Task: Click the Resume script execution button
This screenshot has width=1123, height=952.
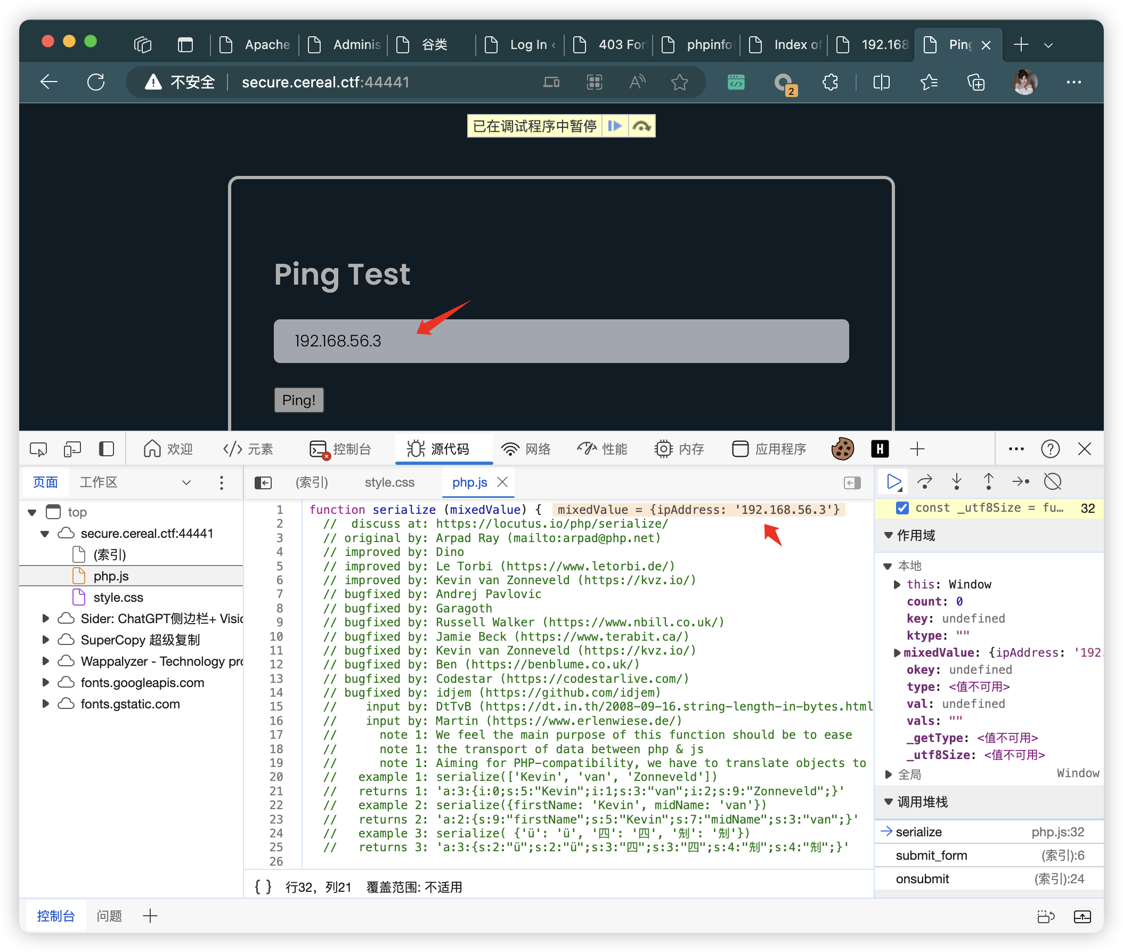Action: coord(896,483)
